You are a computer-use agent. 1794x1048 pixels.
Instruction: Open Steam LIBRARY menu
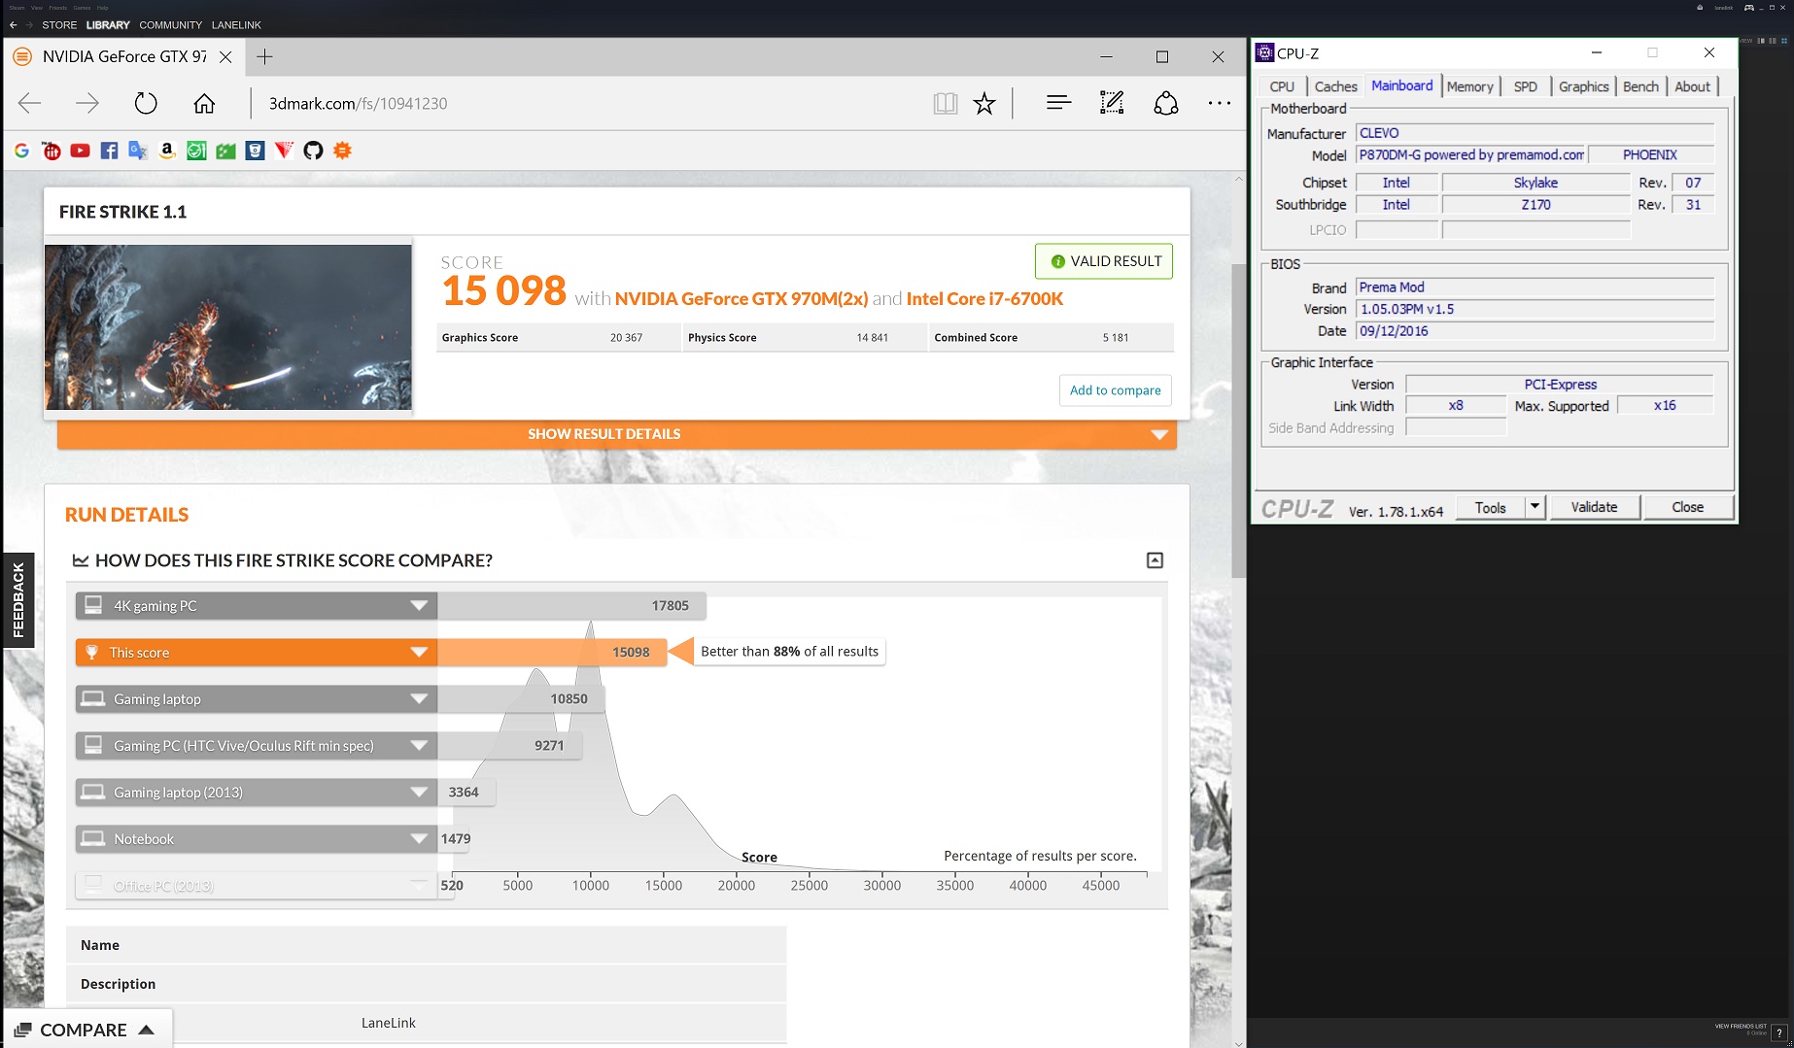click(108, 25)
